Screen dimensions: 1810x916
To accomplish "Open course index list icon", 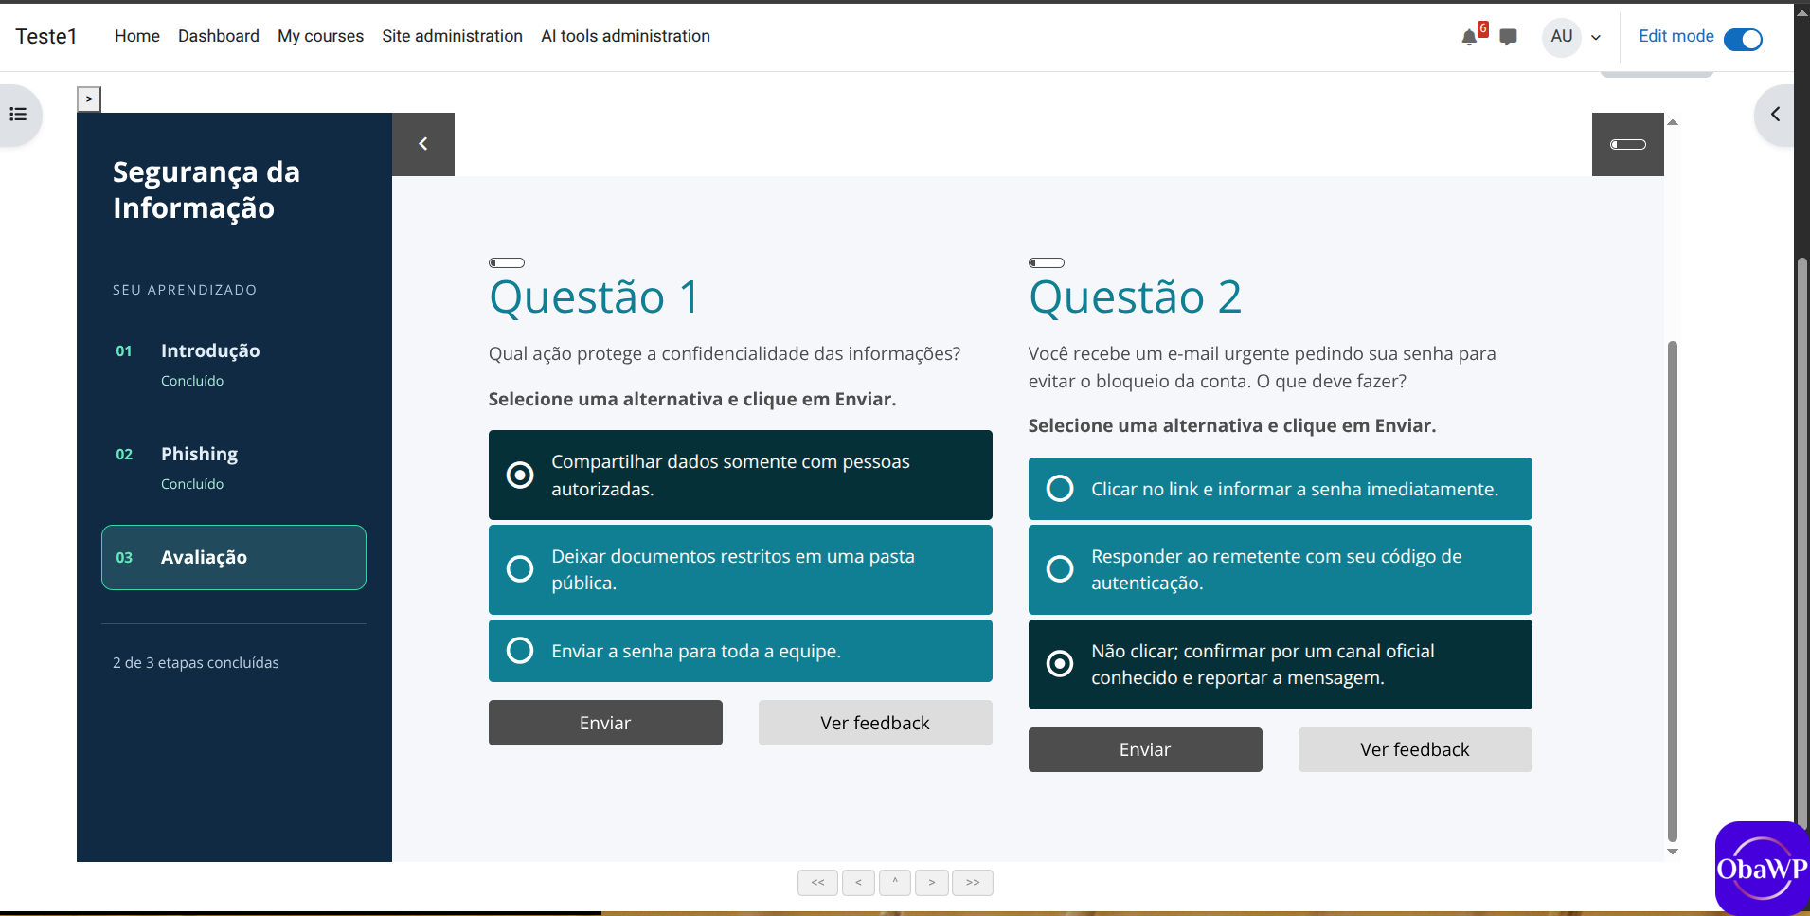I will coord(18,115).
